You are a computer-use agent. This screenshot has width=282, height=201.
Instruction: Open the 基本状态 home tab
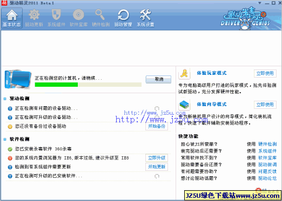click(12, 18)
